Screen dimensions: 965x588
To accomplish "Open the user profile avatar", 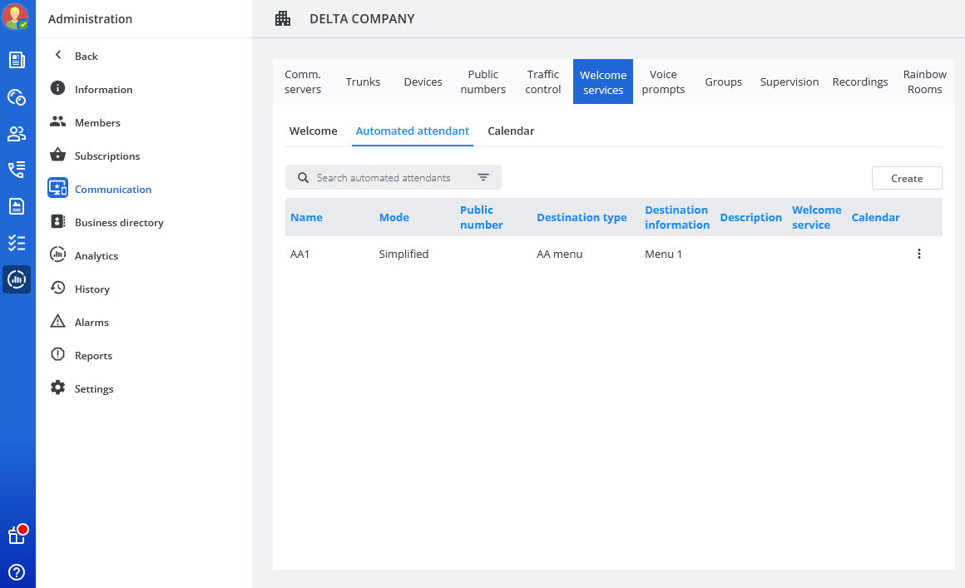I will (16, 17).
